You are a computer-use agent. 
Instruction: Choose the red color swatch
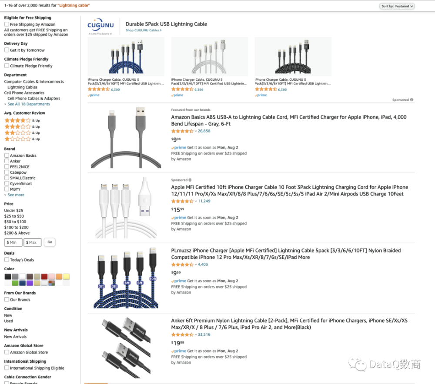click(x=44, y=277)
